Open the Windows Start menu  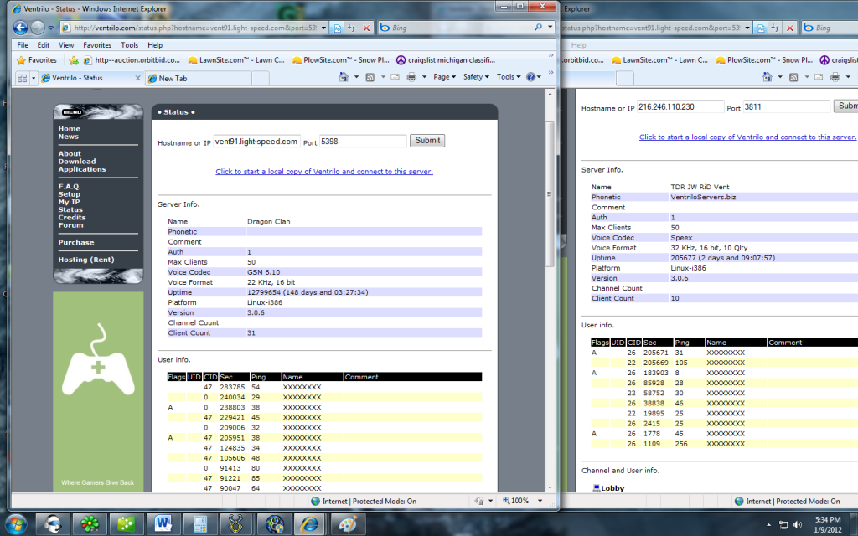pos(15,524)
